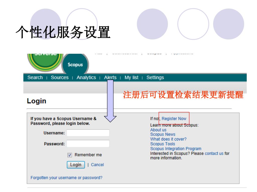The height and width of the screenshot is (192, 257).
Task: Open the About us link
Action: coord(158,130)
